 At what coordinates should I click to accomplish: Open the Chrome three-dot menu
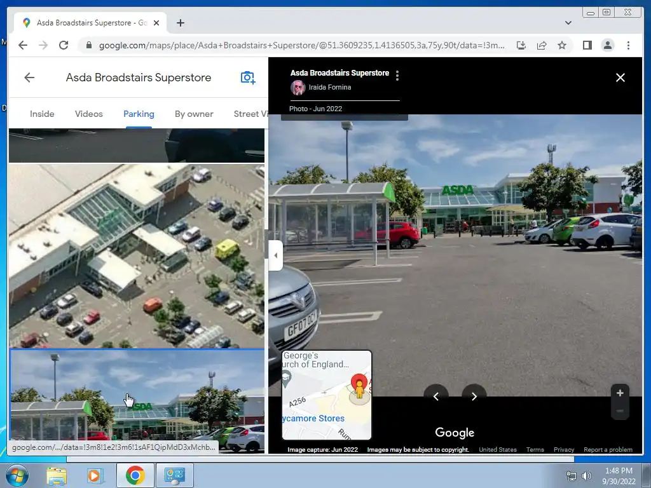click(628, 45)
